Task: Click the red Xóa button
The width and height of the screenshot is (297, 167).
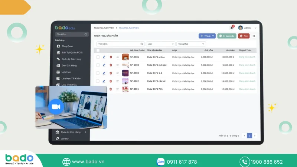Action: click(244, 36)
